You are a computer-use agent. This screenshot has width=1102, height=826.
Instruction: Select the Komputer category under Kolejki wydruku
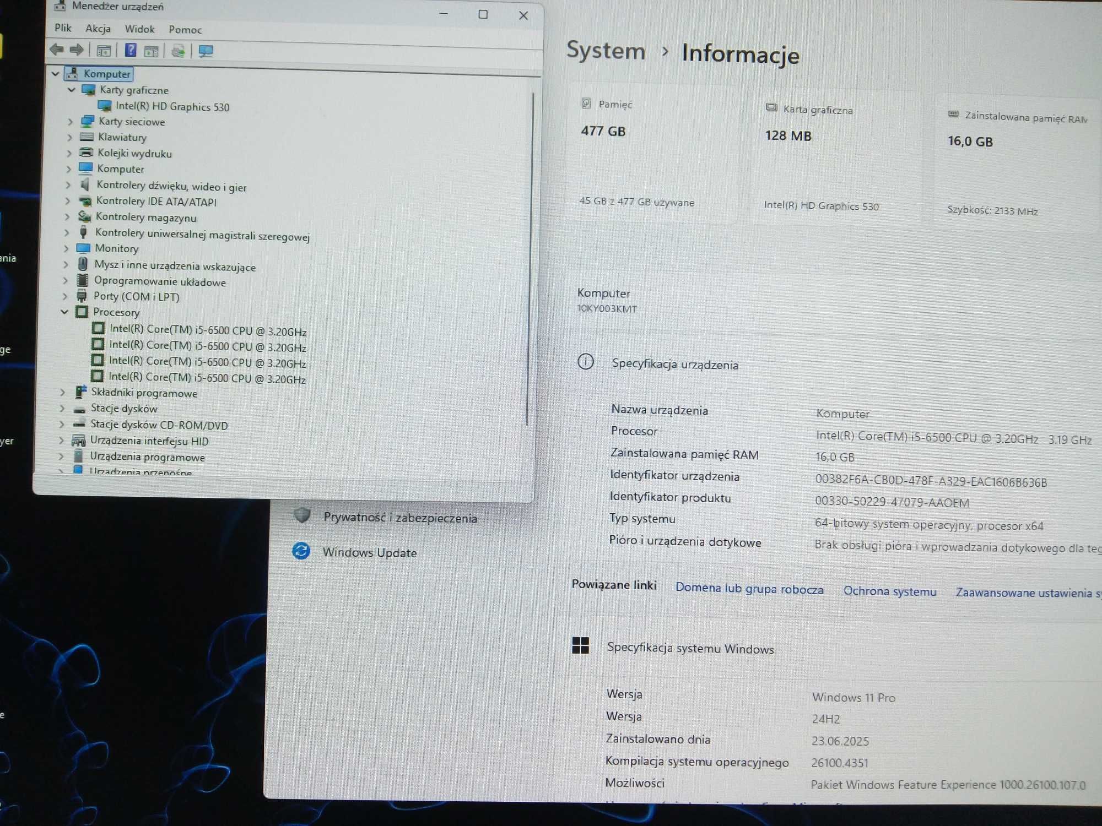tap(120, 169)
